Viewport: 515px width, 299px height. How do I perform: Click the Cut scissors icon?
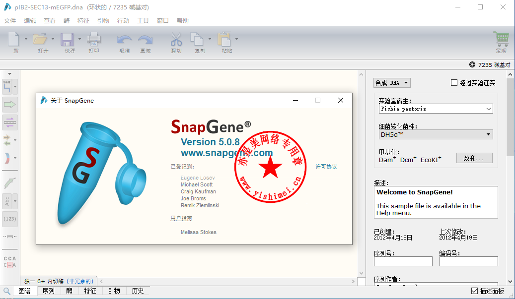[x=176, y=39]
